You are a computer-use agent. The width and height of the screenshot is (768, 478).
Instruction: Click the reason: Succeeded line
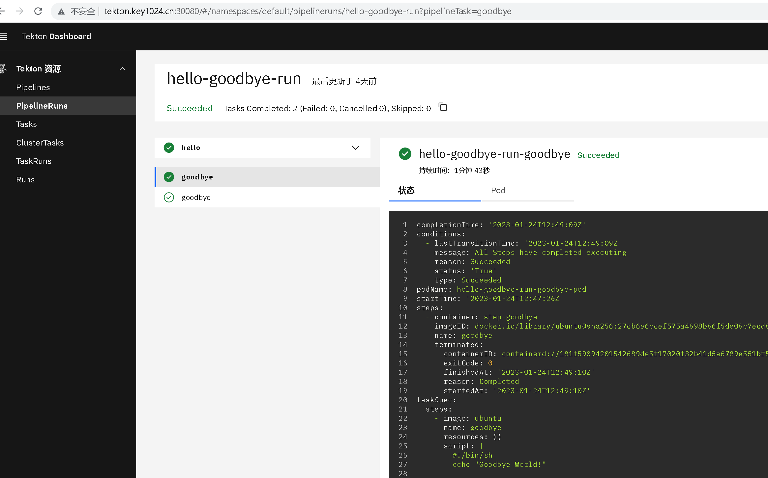click(x=472, y=262)
